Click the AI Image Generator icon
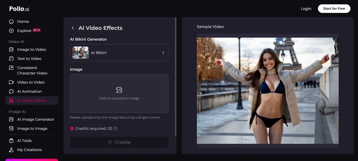 [11, 119]
